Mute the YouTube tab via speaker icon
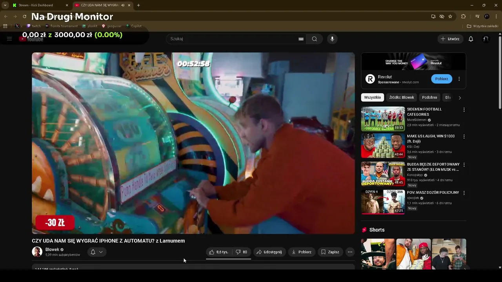502x282 pixels. coord(123,5)
